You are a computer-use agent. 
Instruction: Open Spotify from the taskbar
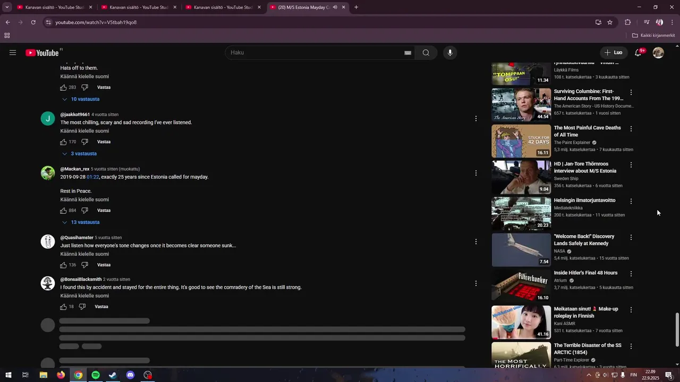click(96, 375)
